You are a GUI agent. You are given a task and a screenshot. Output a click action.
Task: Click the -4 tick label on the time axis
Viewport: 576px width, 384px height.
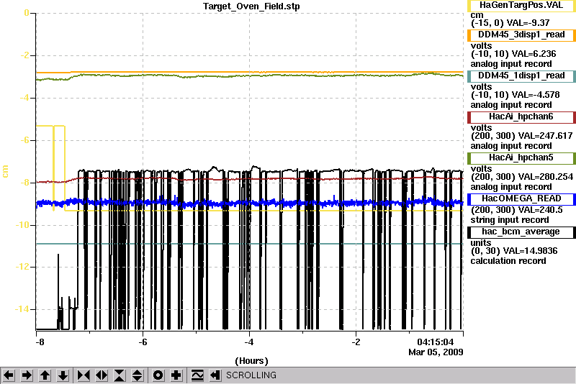point(248,342)
